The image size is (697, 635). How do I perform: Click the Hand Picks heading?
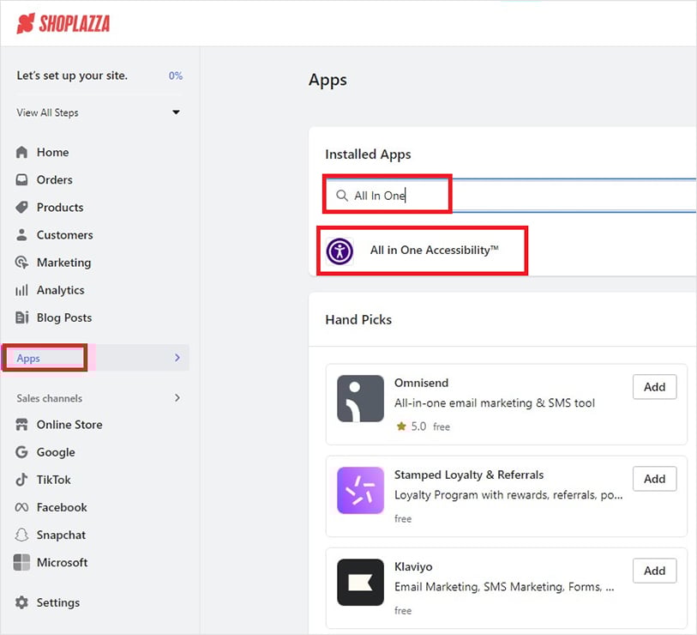358,319
